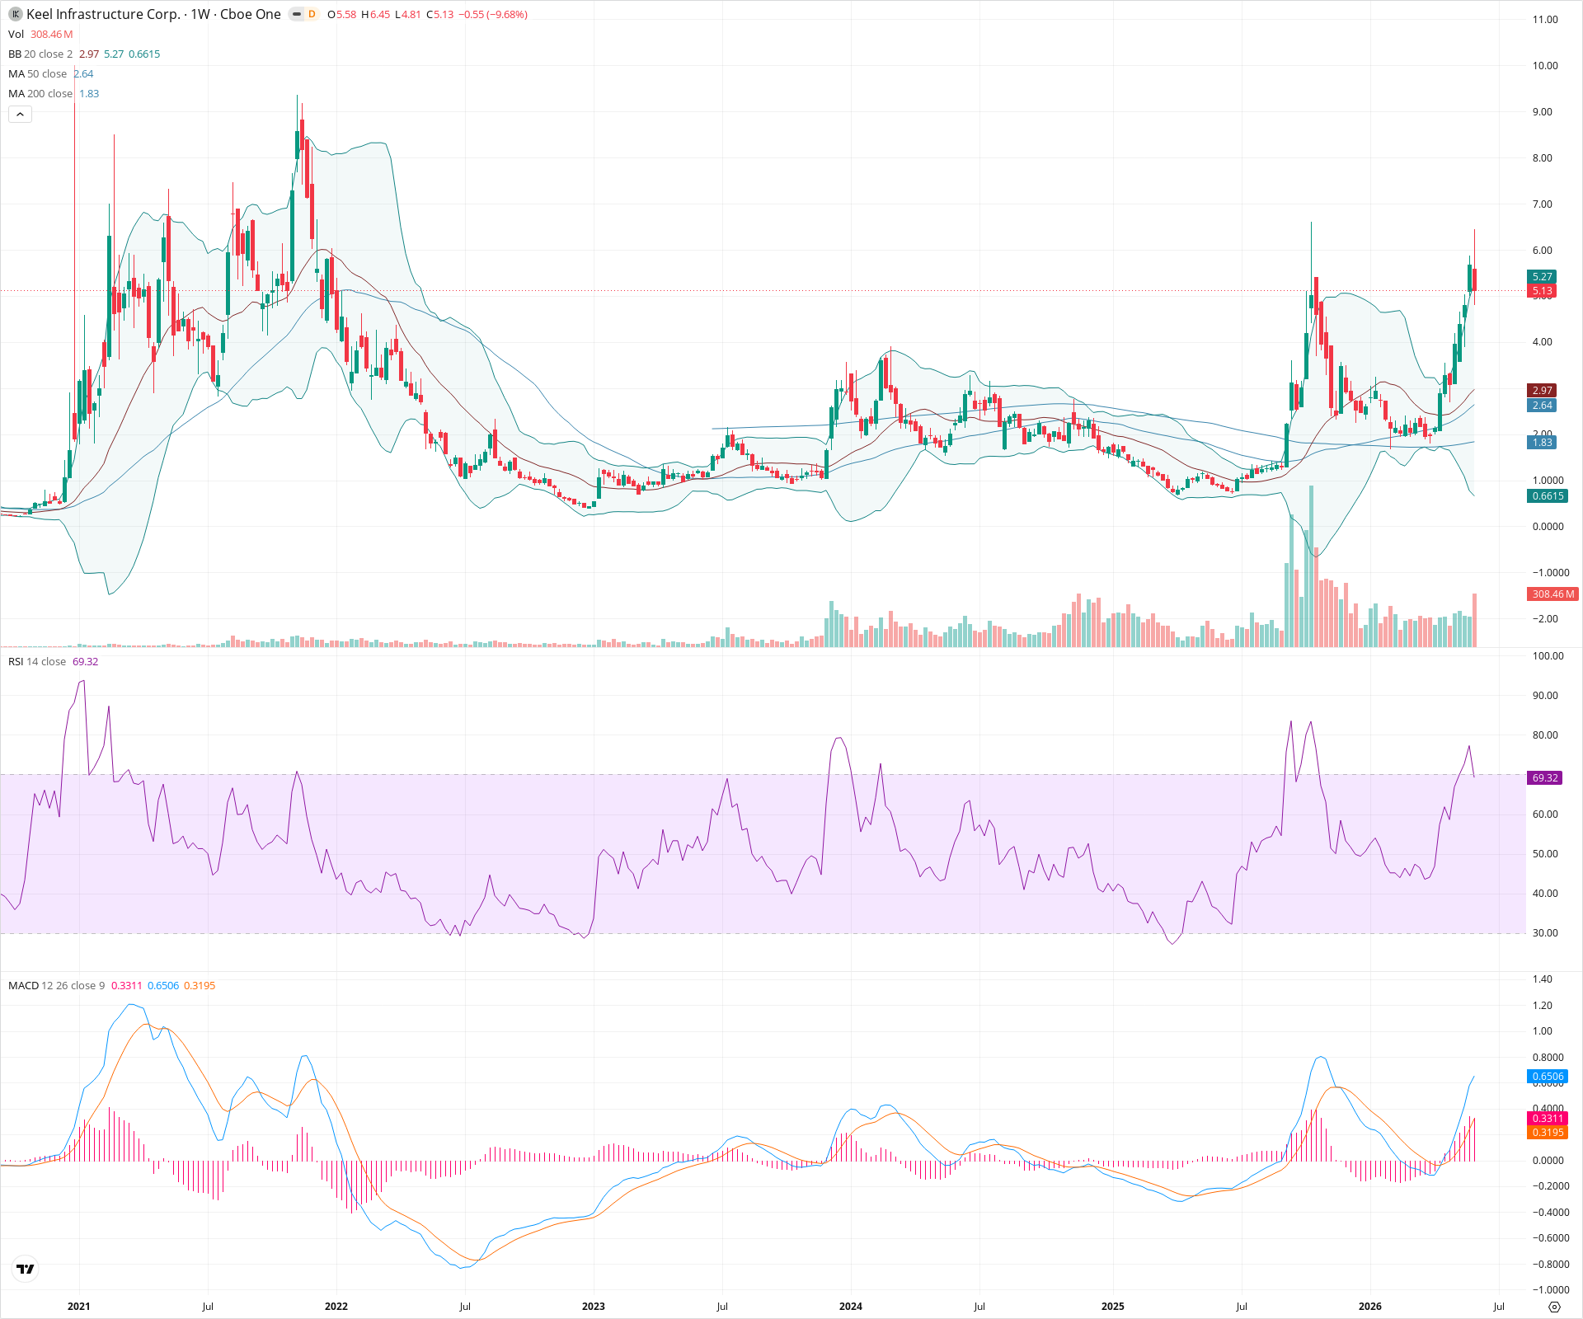Click the orange 0.3195 signal axis label
The width and height of the screenshot is (1583, 1319).
(1548, 1132)
